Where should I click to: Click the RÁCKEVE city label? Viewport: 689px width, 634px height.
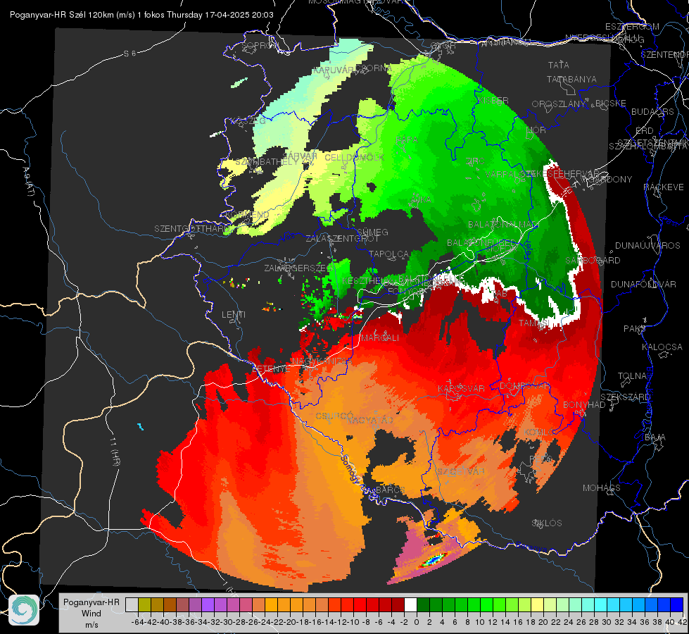(664, 187)
